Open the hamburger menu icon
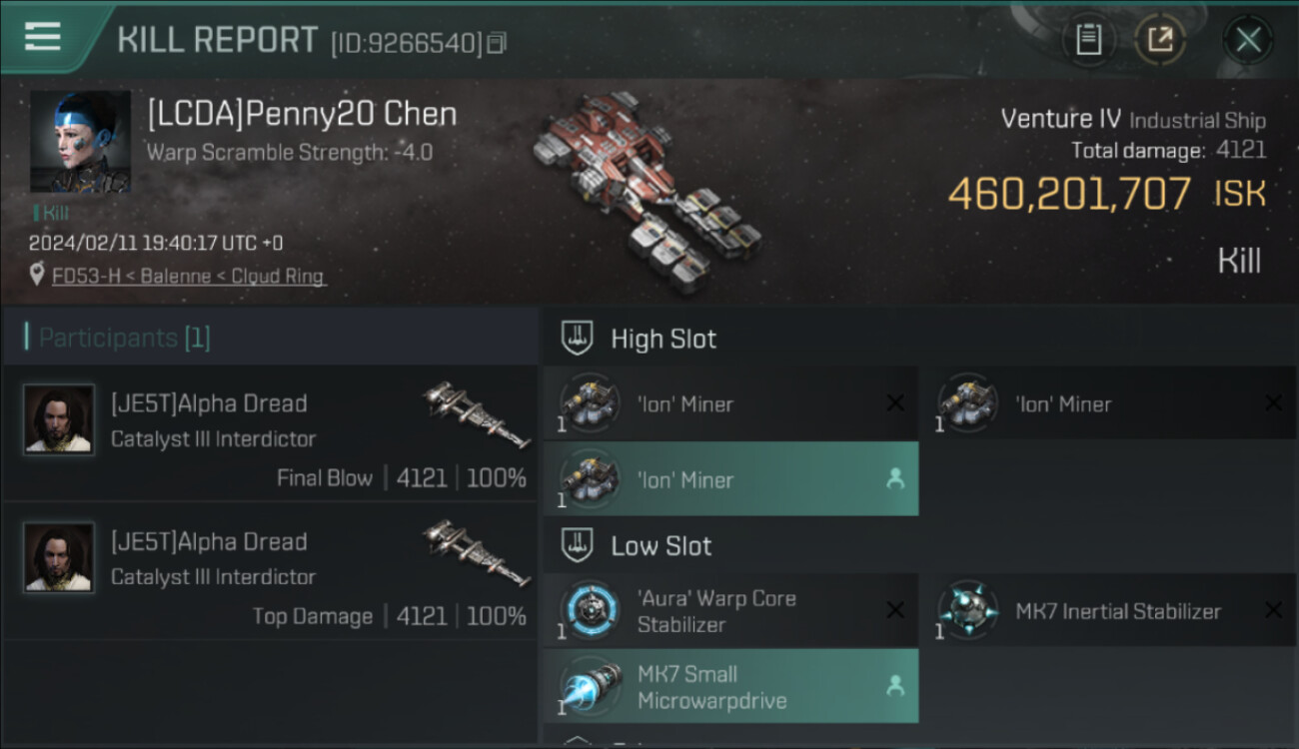Viewport: 1299px width, 749px height. coord(42,37)
